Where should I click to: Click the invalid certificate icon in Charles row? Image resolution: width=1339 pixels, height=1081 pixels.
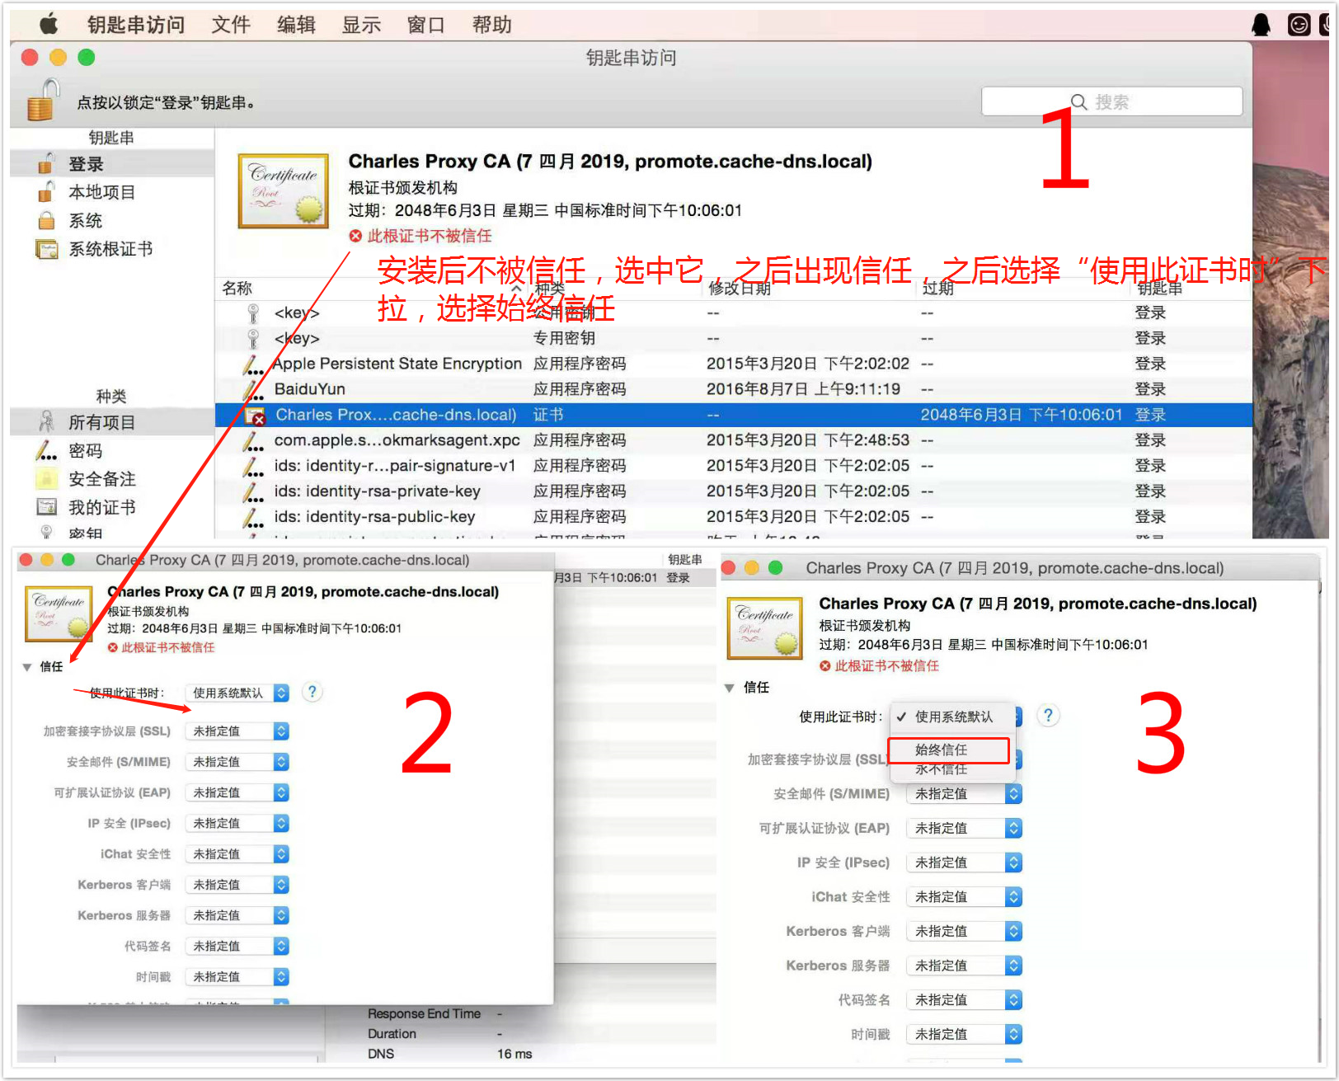256,416
